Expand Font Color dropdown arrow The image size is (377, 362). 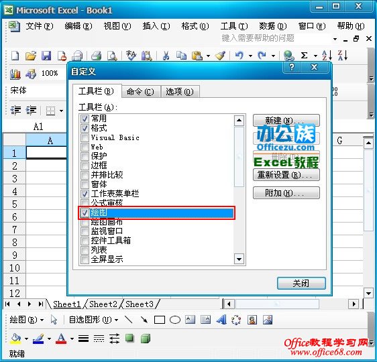tap(72, 339)
